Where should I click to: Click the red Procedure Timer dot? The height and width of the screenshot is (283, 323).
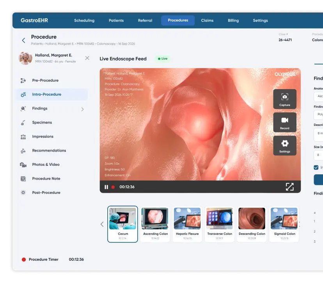[x=24, y=260]
